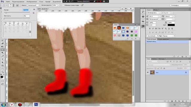Screen dimensions: 191x107
Task: Create a new group folder in Layers
Action: pos(179,101)
